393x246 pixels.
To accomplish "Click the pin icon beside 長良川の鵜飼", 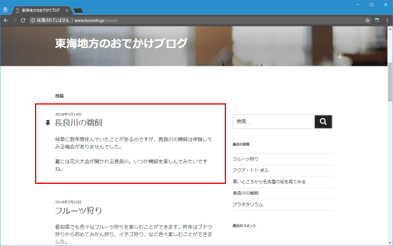I will [48, 123].
